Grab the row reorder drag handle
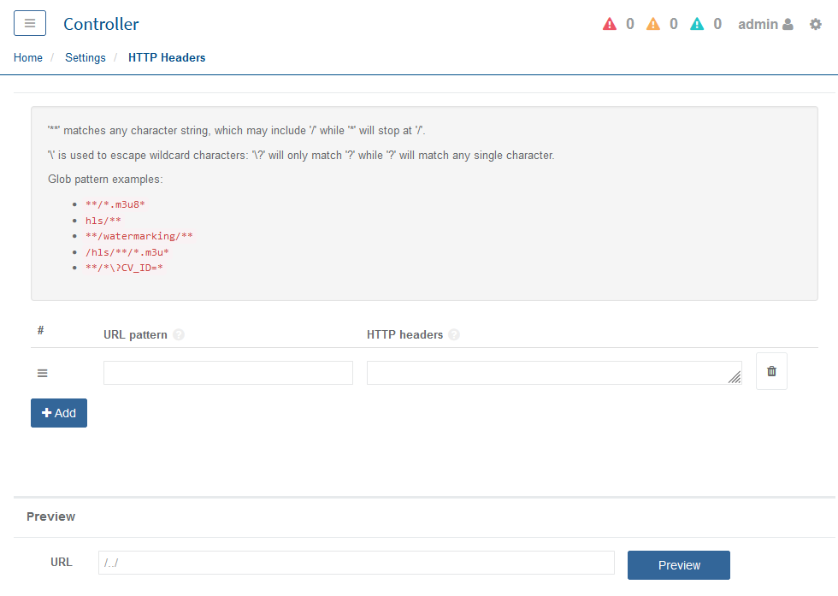Screen dimensions: 838x596 click(43, 373)
